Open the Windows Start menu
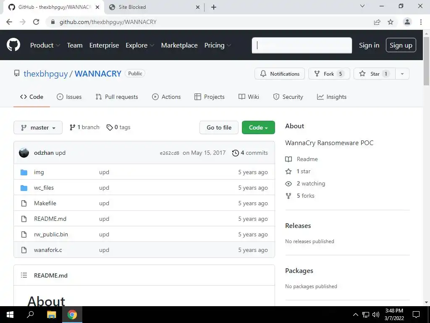The height and width of the screenshot is (323, 430). tap(10, 315)
